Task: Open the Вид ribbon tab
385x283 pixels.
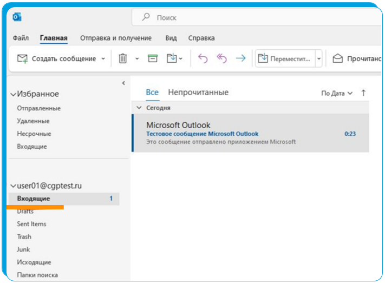Action: pos(171,38)
